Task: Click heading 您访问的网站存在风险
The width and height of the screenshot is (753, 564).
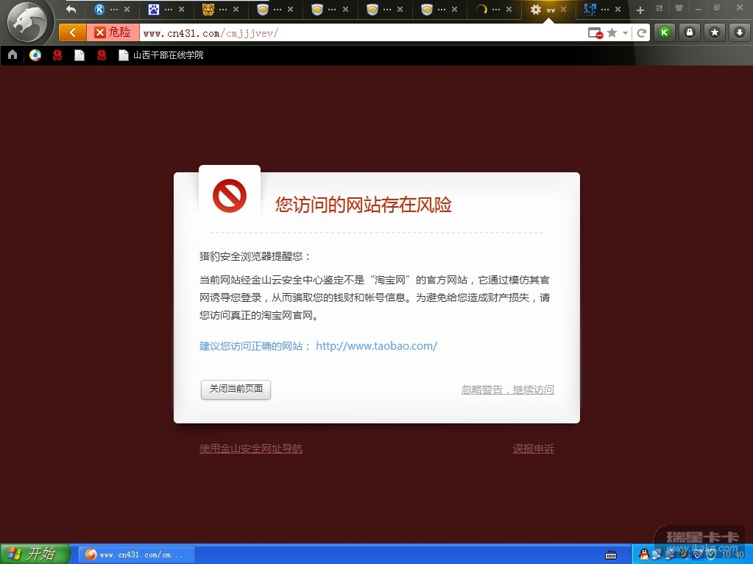Action: point(364,205)
